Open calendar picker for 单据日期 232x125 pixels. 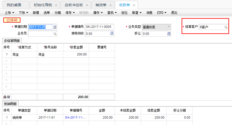click(55, 27)
